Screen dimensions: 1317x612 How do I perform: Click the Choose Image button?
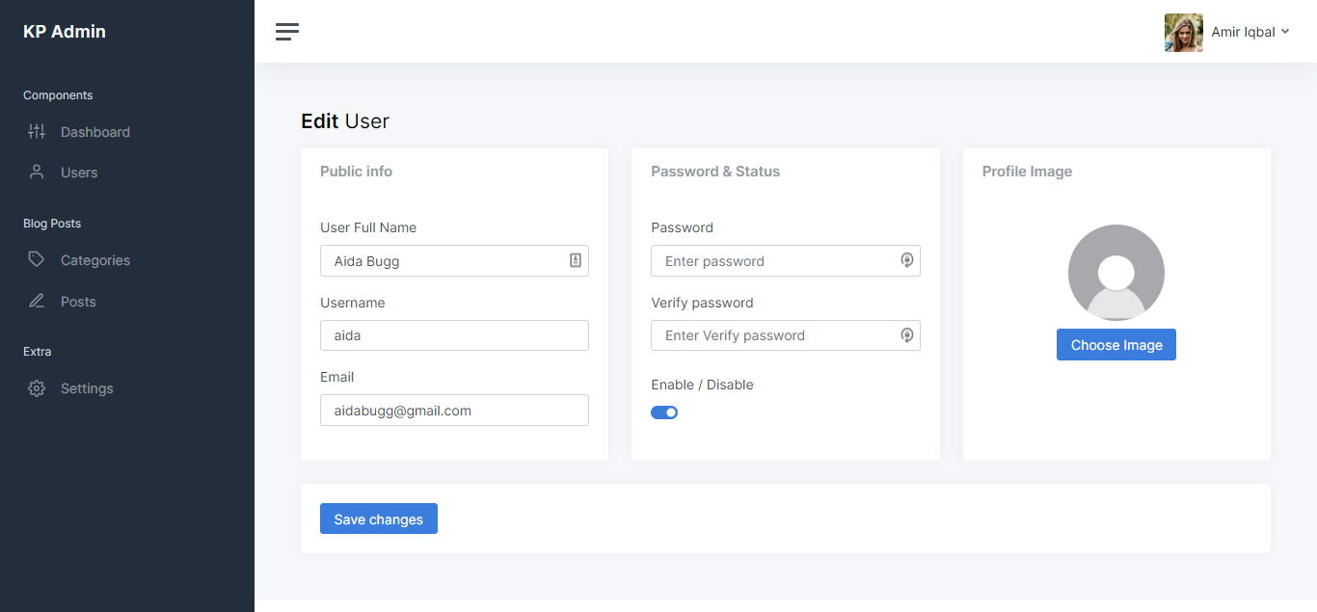(1116, 345)
